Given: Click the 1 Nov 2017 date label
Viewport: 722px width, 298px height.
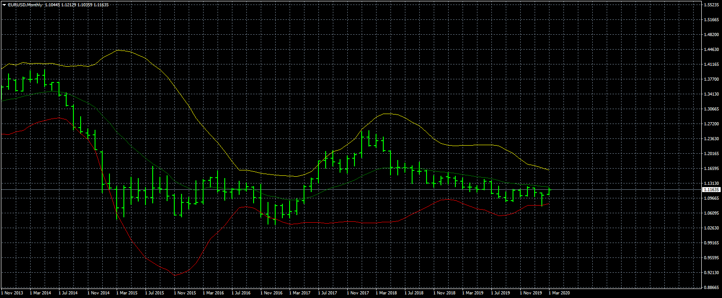Looking at the screenshot, I should pyautogui.click(x=358, y=293).
